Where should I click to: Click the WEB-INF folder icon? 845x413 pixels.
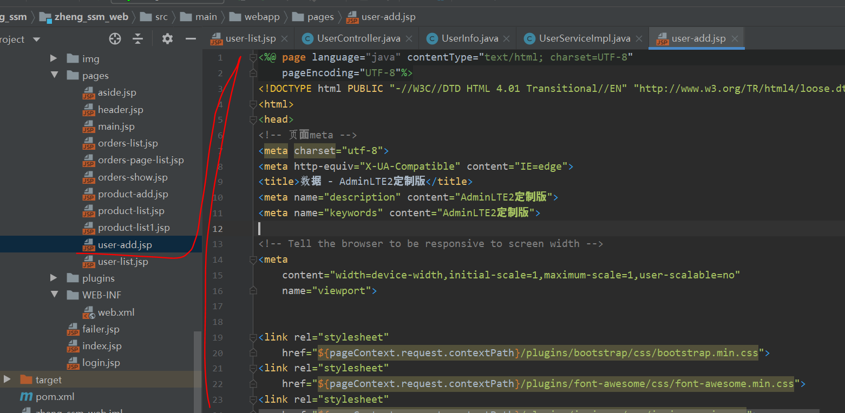pyautogui.click(x=73, y=295)
